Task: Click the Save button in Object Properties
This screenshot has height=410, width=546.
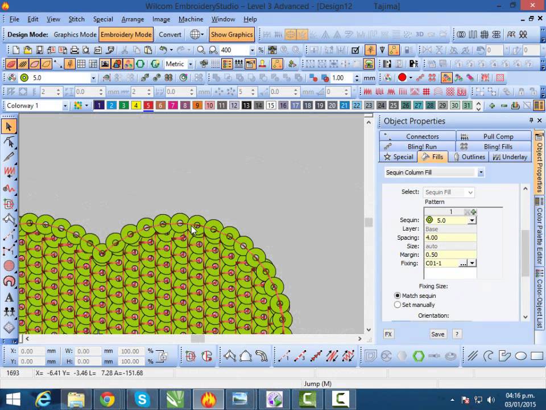Action: 437,334
